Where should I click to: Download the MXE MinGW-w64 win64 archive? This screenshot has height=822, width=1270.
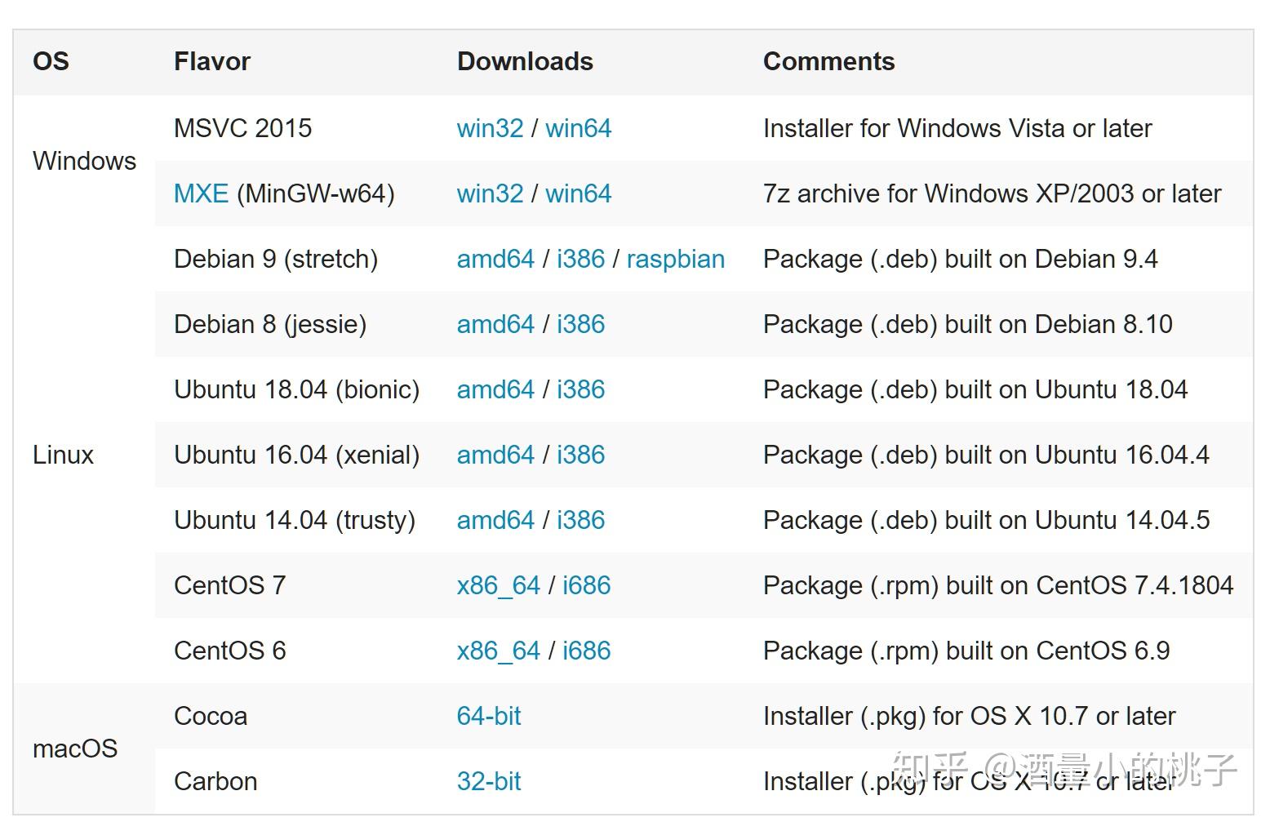pyautogui.click(x=578, y=193)
